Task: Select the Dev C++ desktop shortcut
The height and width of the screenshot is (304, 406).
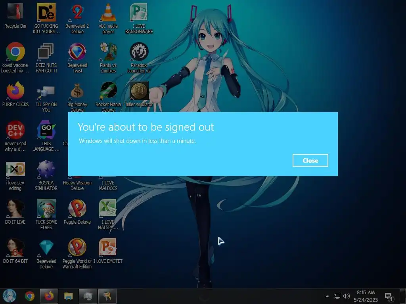Action: (15, 130)
